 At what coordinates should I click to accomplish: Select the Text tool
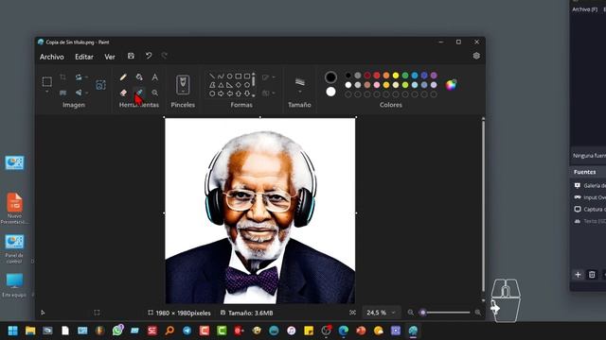(155, 77)
